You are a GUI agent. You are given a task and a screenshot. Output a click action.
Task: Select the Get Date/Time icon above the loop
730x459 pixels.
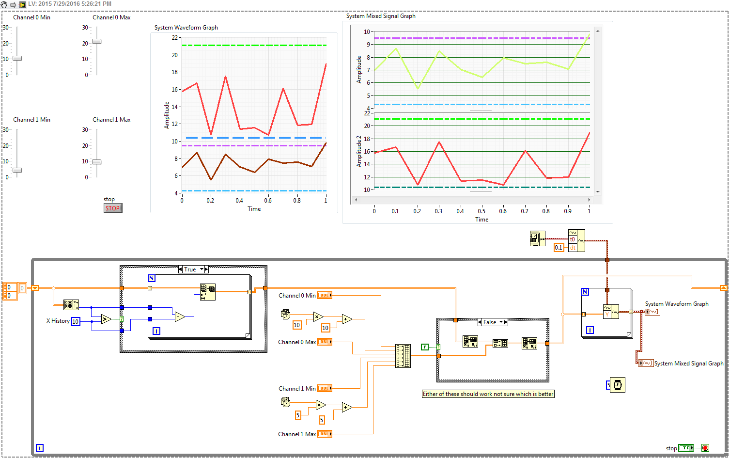point(538,238)
